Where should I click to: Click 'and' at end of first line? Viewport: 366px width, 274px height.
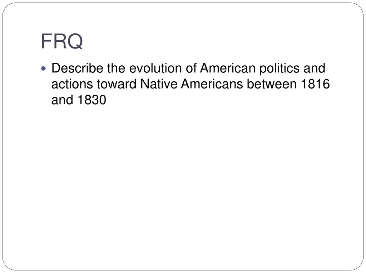click(315, 68)
